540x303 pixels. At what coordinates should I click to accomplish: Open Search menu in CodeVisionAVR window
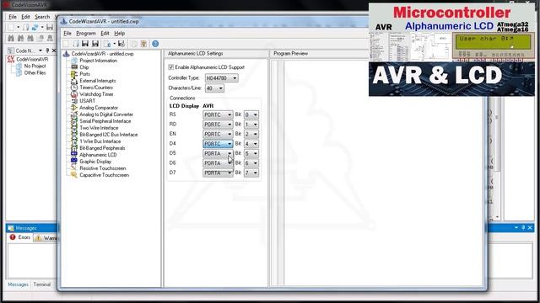tap(42, 17)
